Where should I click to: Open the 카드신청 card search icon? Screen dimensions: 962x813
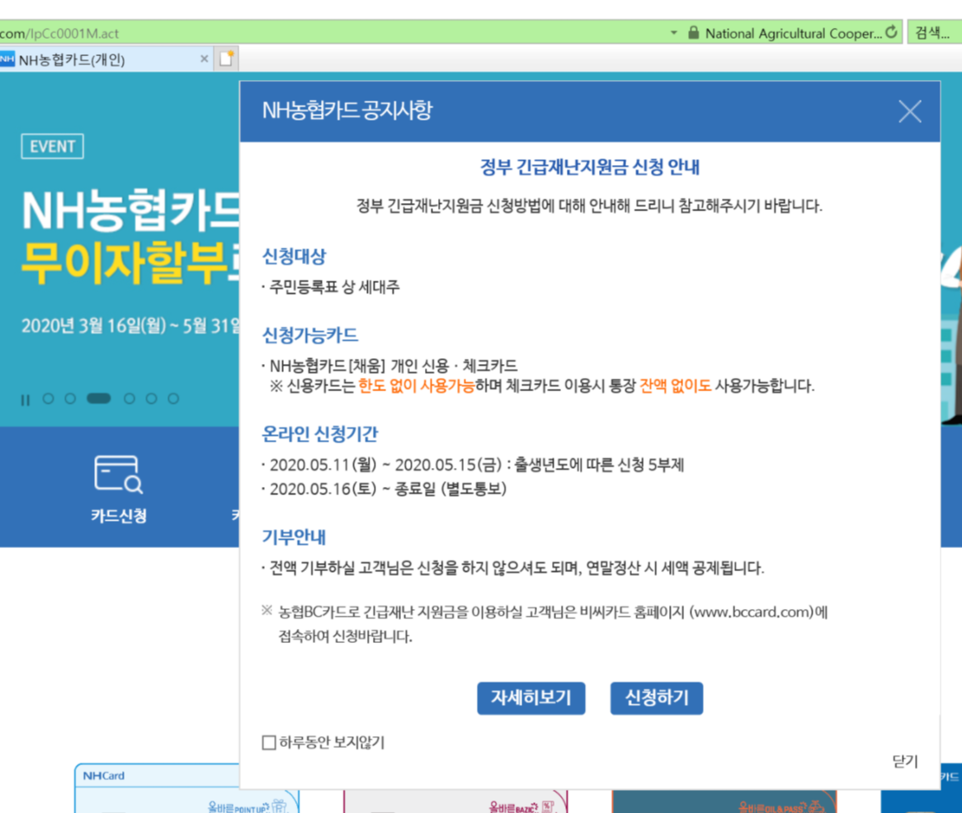119,474
